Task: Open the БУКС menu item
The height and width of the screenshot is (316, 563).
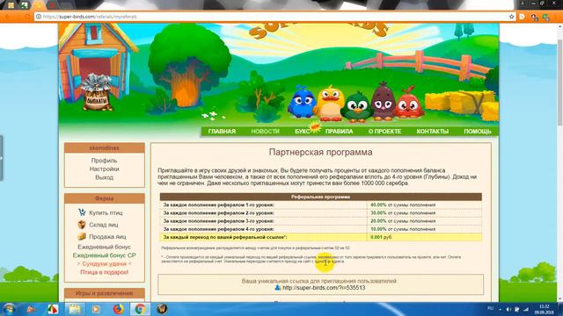Action: tap(303, 132)
